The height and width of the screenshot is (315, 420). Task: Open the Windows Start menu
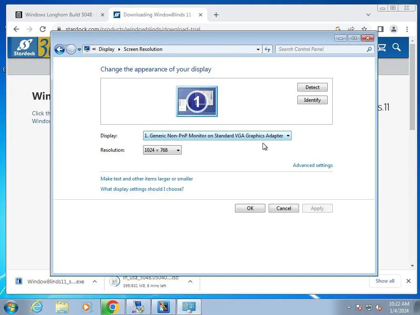11,307
